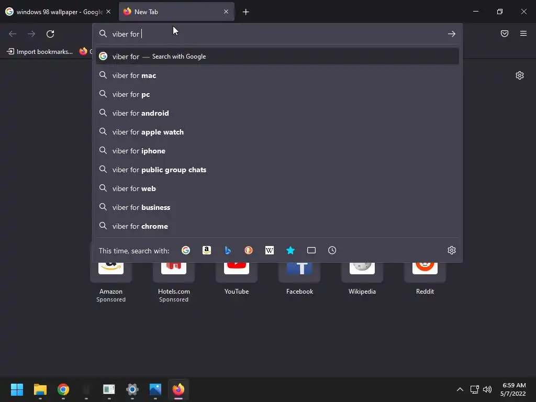Open Google Chrome from the taskbar
The height and width of the screenshot is (402, 536).
pyautogui.click(x=63, y=389)
